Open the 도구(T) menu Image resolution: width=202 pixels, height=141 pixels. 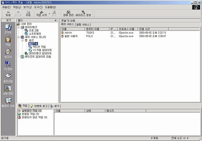point(38,7)
